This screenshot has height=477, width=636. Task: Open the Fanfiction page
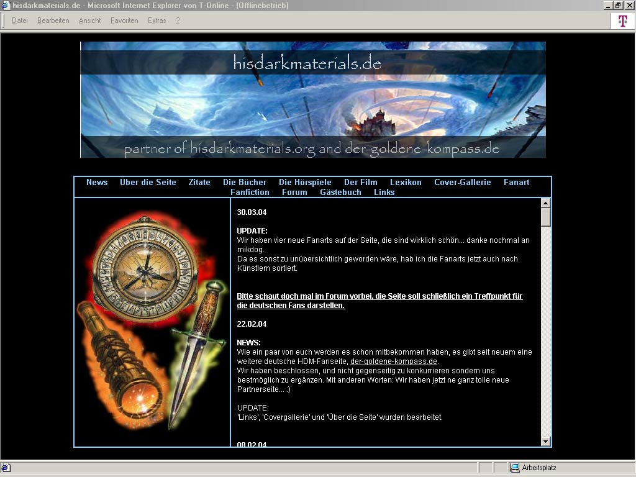250,193
